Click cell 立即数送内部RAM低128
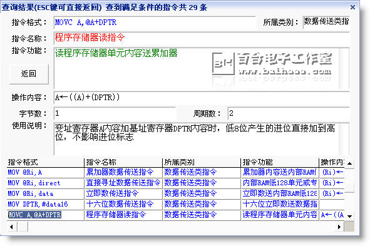Screen dimensions: 370x246 (x=280, y=193)
